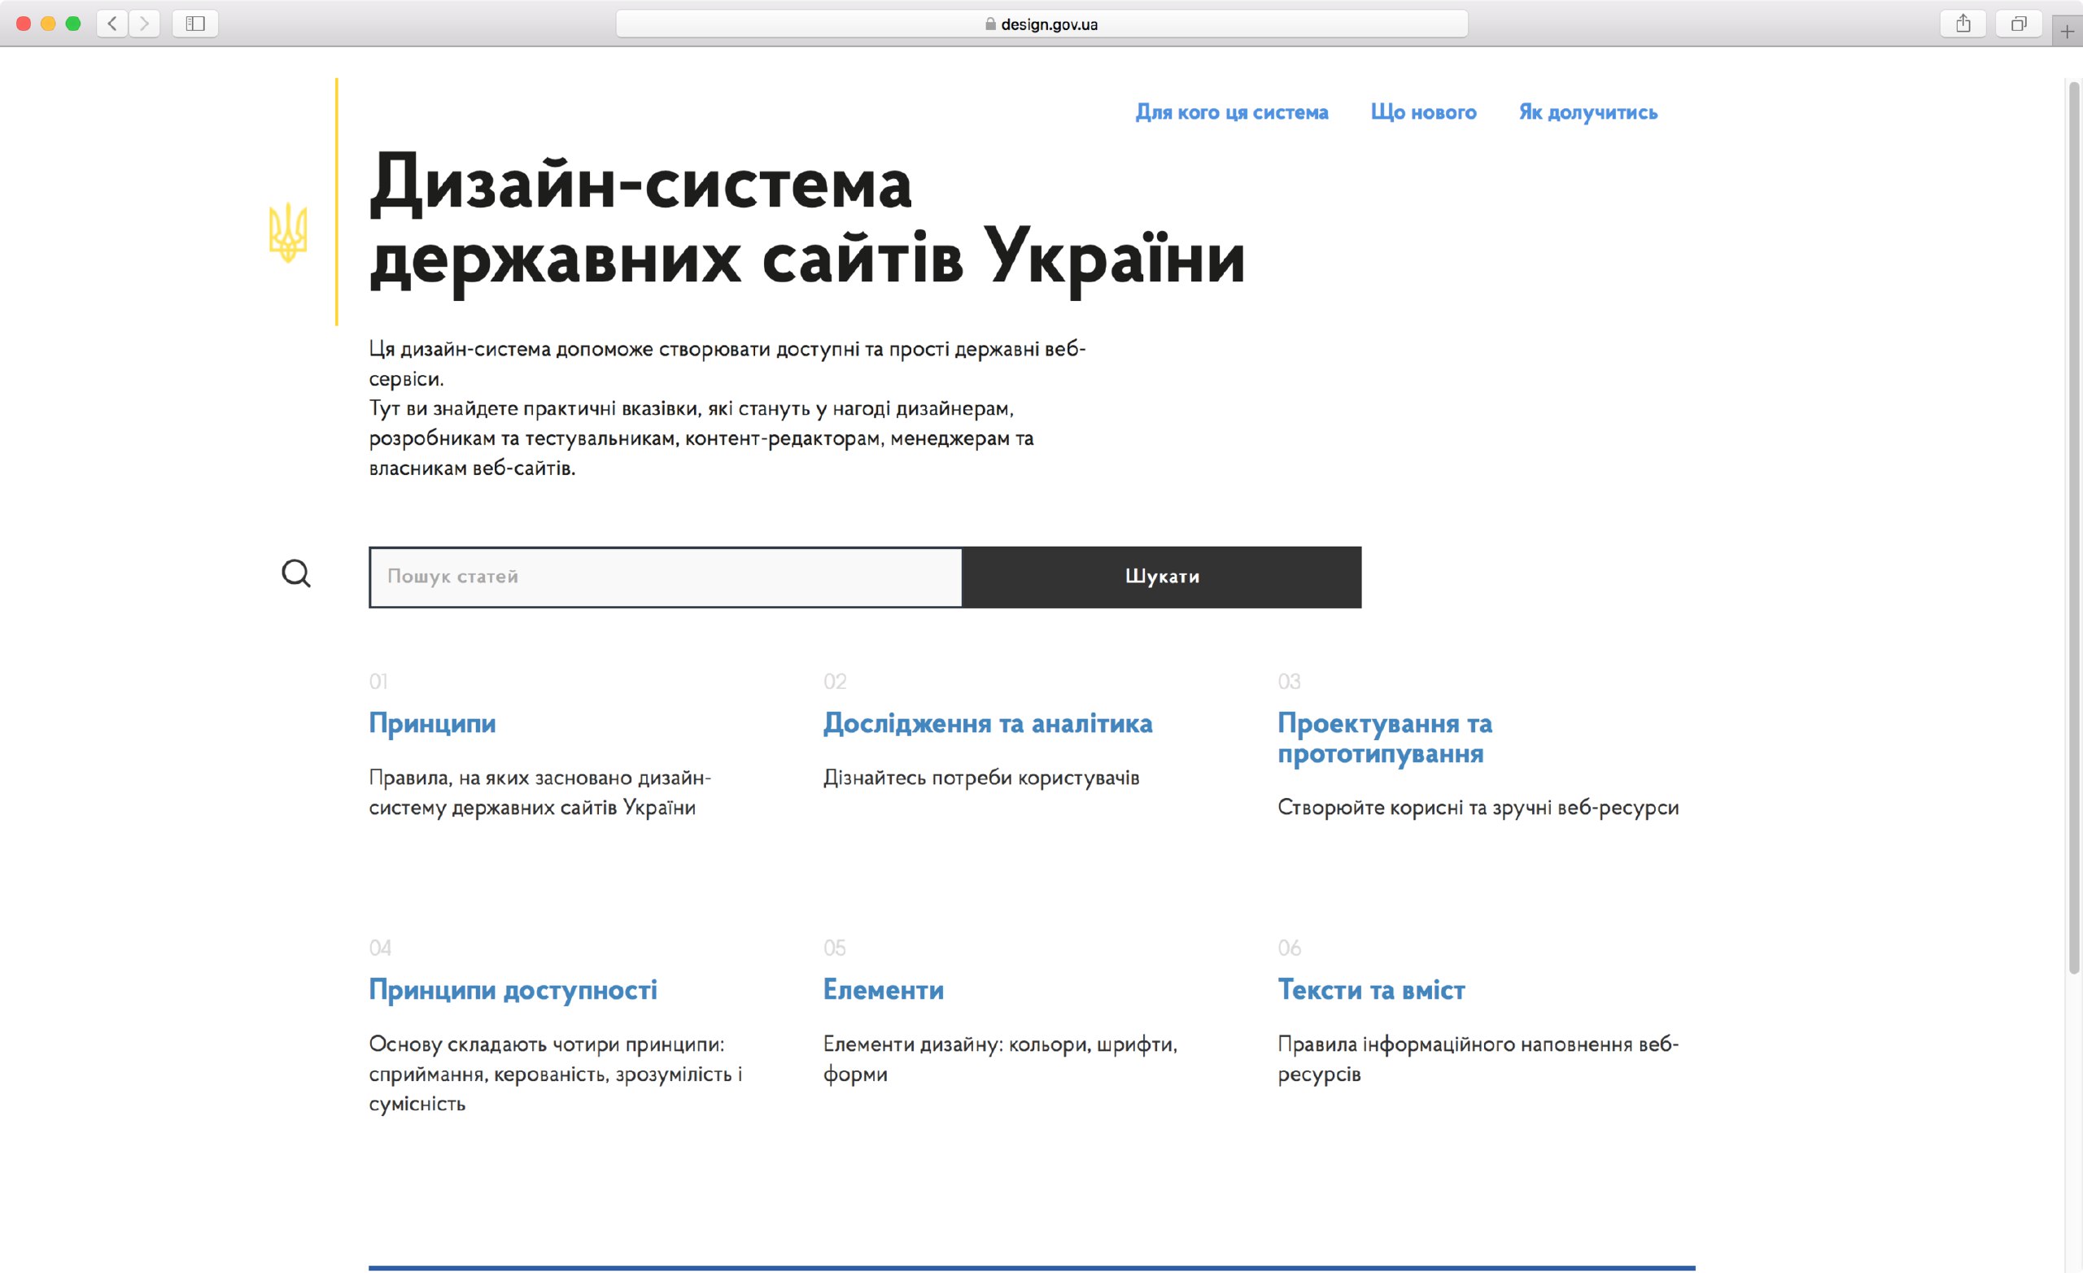Click the number label '01'
Screen dimensions: 2083x1273
tap(378, 682)
